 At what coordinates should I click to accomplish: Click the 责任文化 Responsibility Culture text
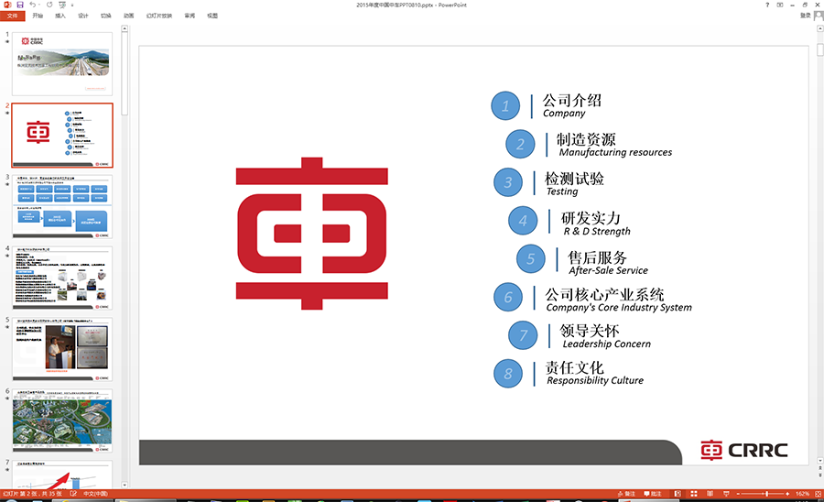594,373
